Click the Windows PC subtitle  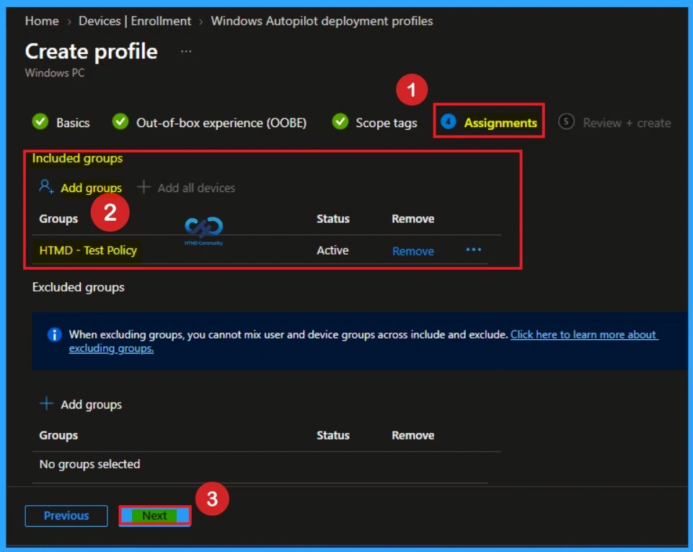click(x=54, y=73)
